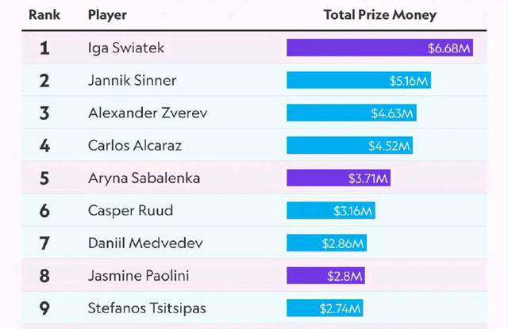Click Stefanos Tsitsipas's name
This screenshot has width=508, height=329.
pos(149,308)
